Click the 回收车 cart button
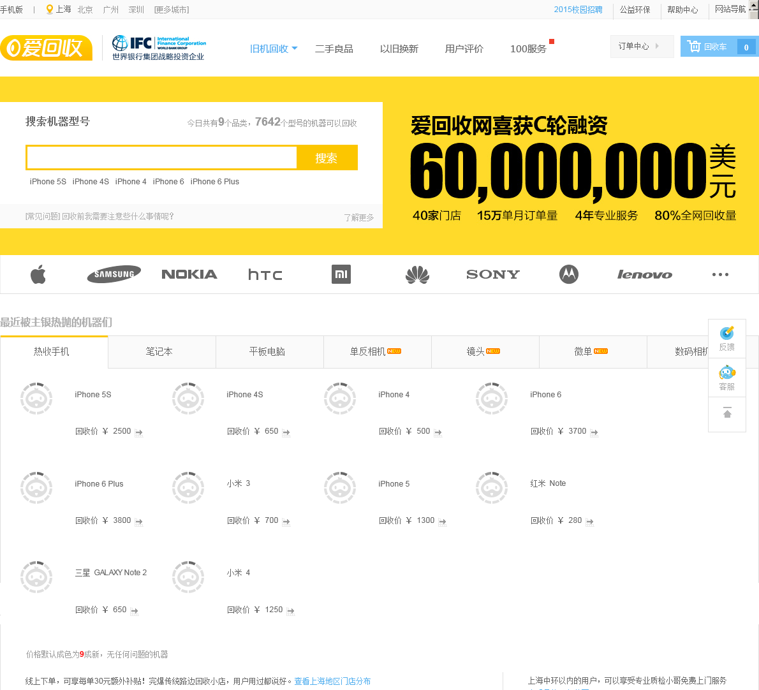This screenshot has width=759, height=690. pos(719,47)
